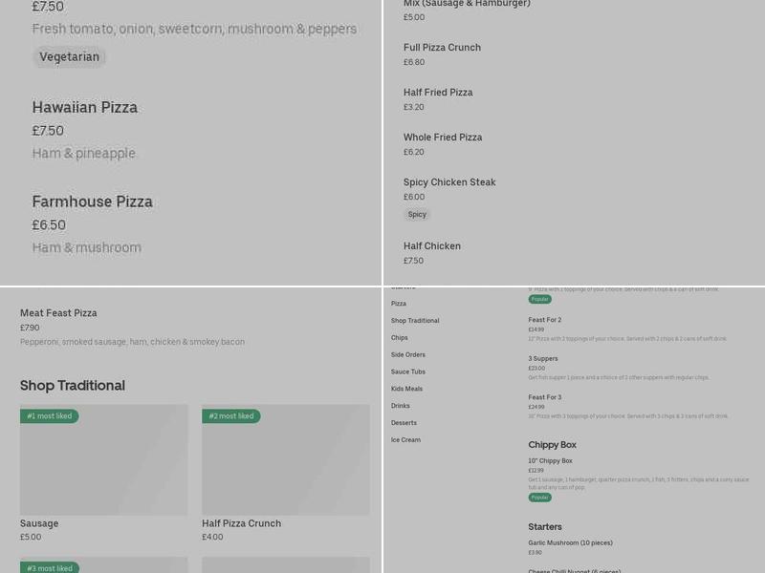Navigate to the Drinks category

point(401,406)
